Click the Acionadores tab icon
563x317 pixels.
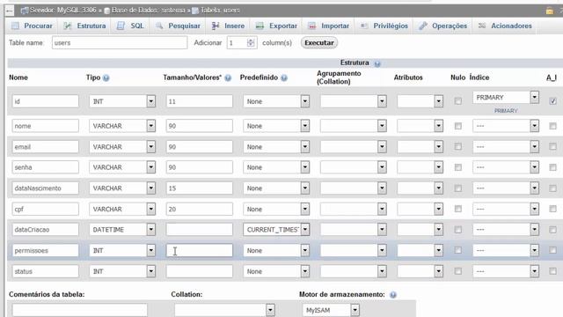click(482, 26)
